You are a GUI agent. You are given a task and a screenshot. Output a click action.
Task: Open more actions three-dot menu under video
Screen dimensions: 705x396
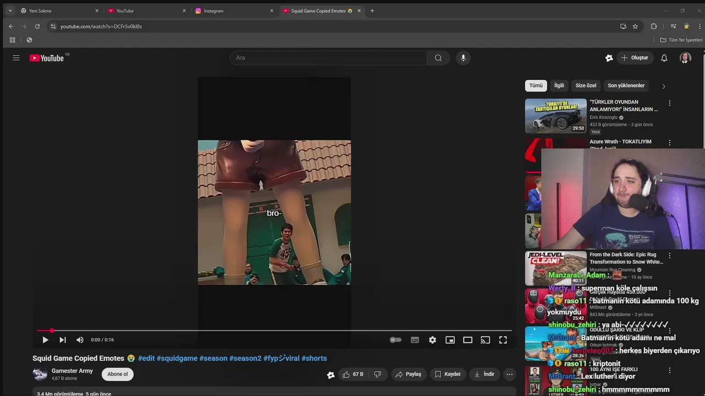point(509,374)
